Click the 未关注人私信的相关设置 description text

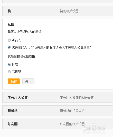(x=77, y=97)
